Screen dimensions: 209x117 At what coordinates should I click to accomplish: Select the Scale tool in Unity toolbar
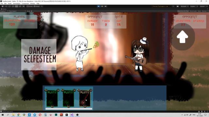pos(13,6)
